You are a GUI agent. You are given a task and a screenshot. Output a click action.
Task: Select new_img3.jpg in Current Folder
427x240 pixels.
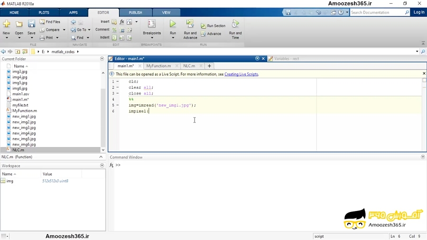pyautogui.click(x=24, y=128)
